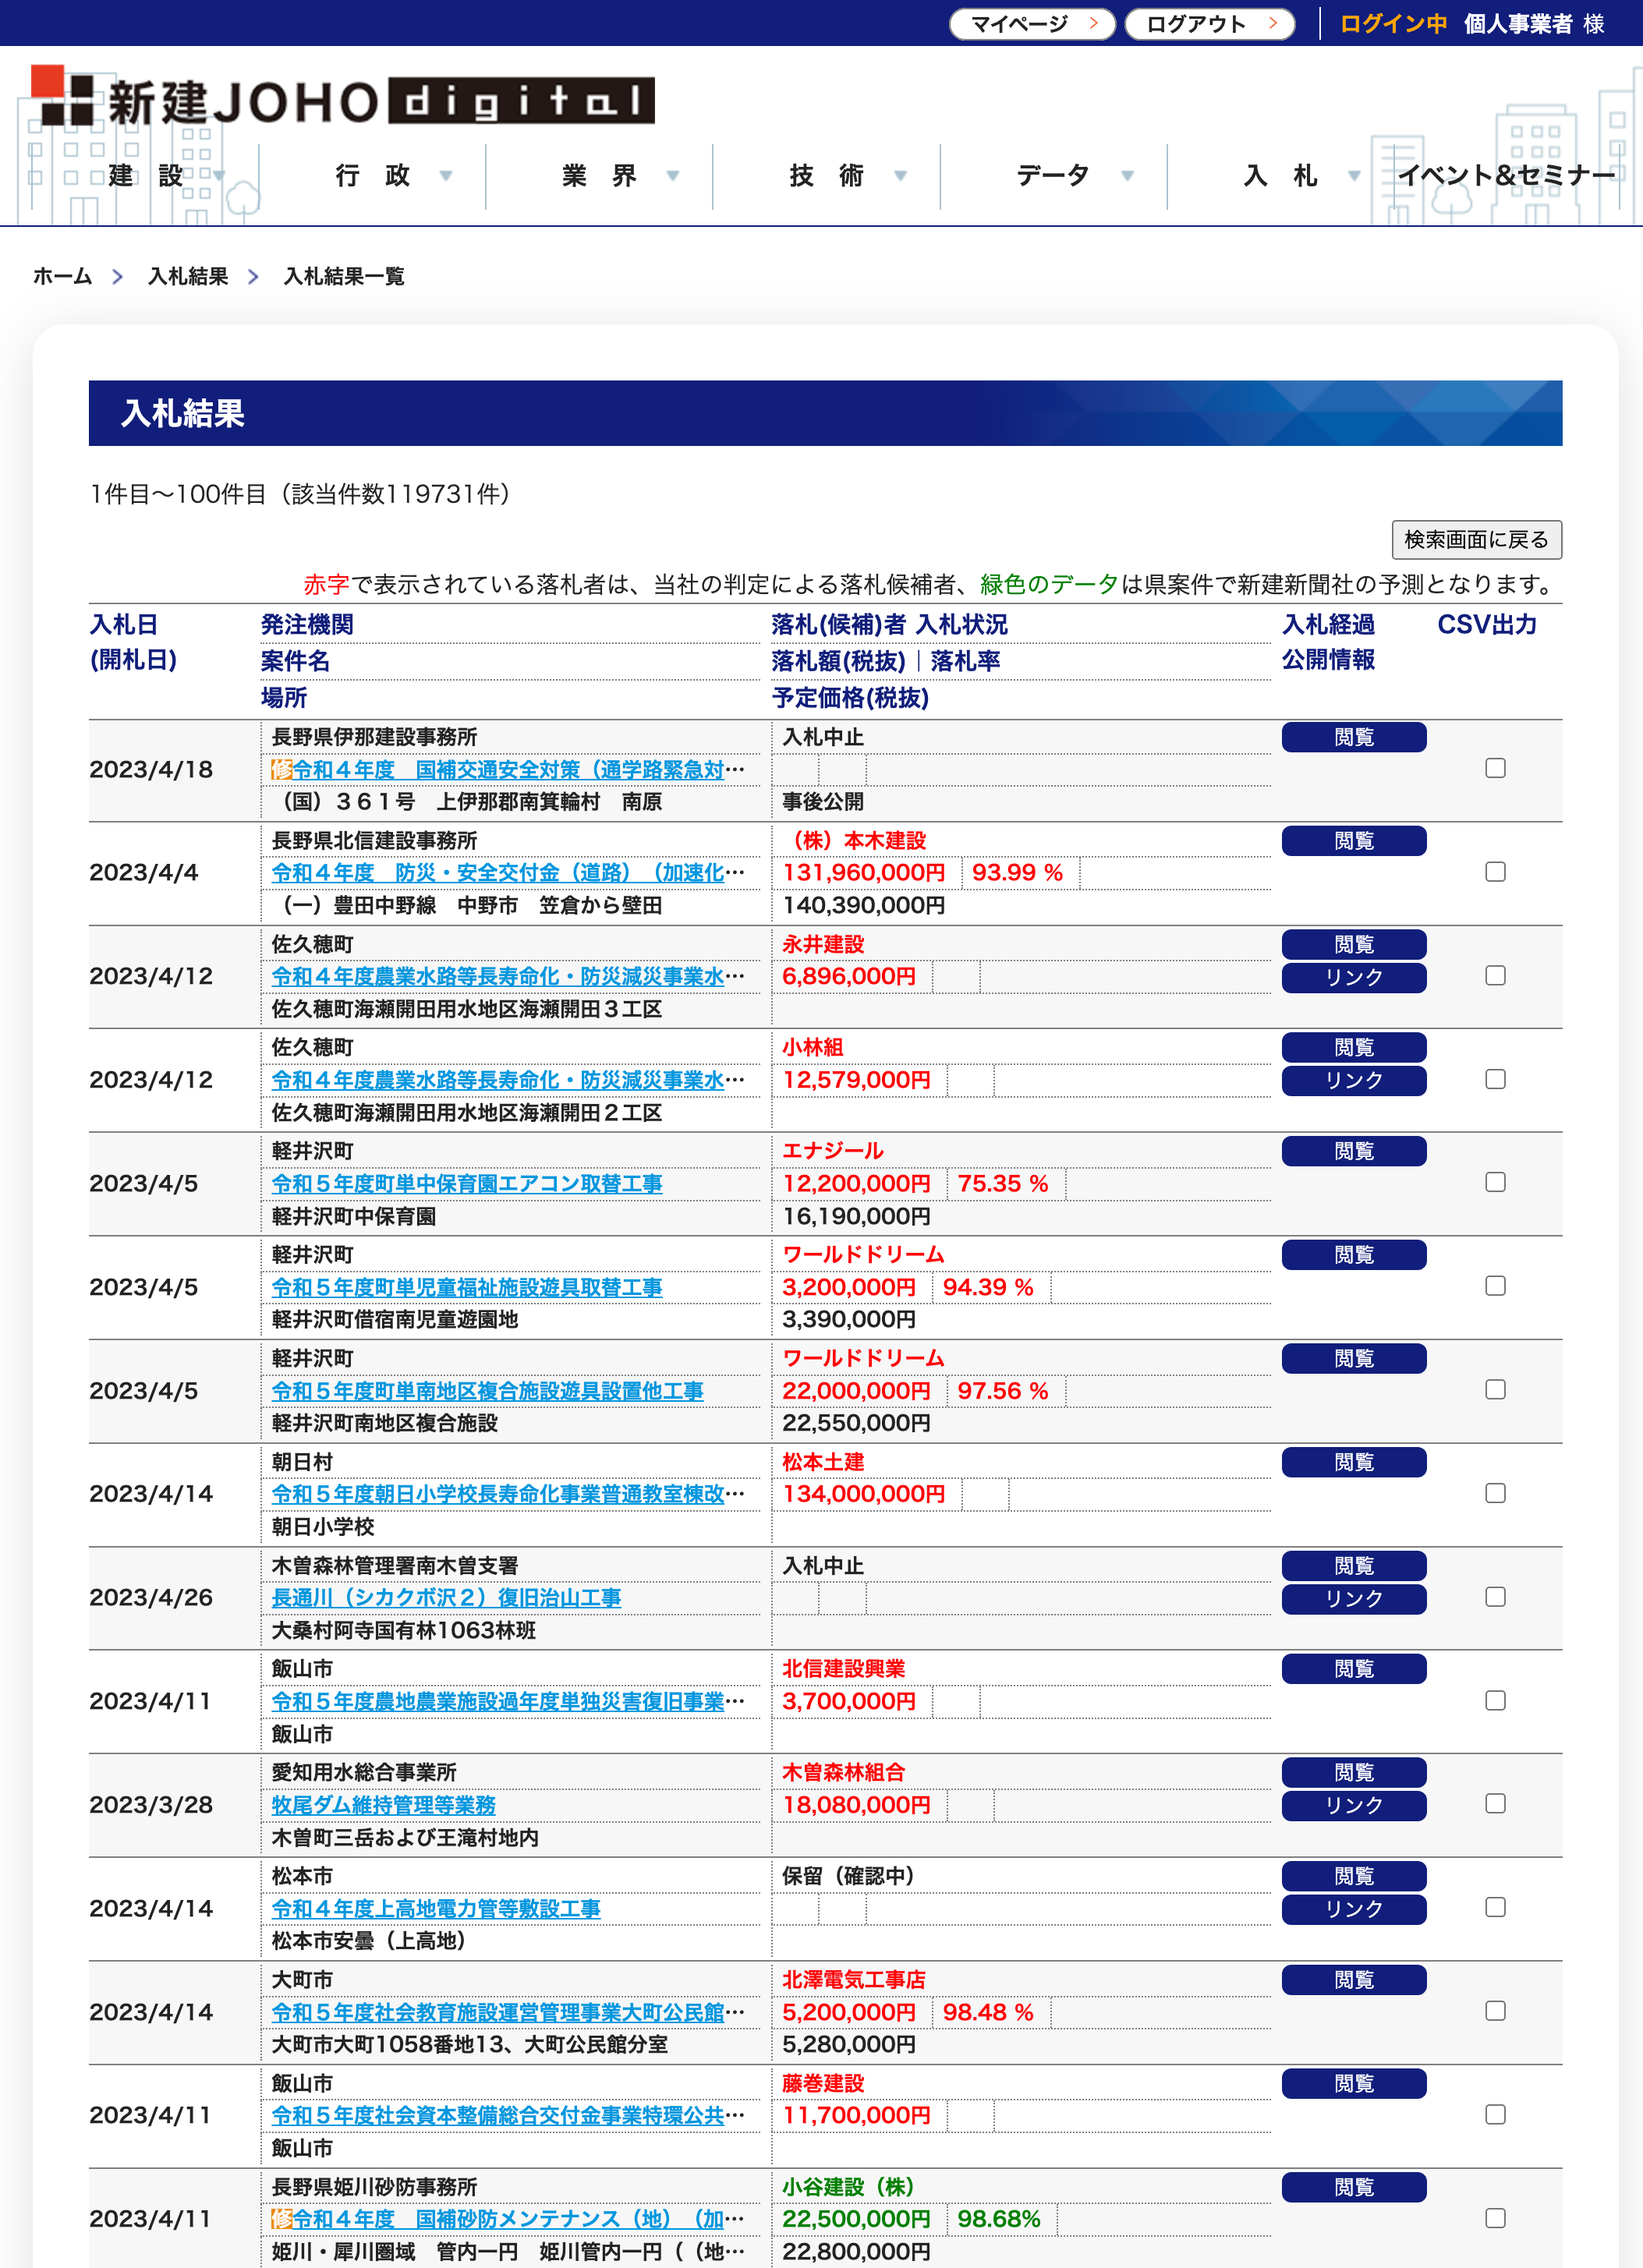Click 藤巻建設 winner name
1643x2268 pixels.
coord(823,2084)
